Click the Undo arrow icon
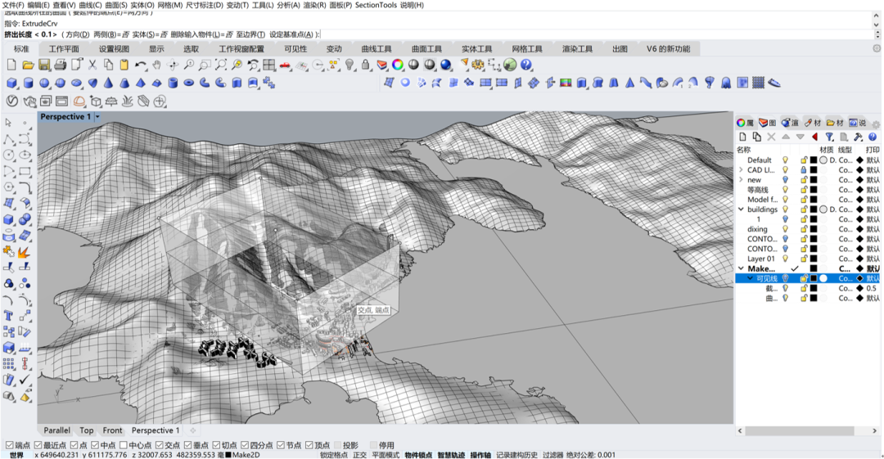884x459 pixels. [x=141, y=65]
